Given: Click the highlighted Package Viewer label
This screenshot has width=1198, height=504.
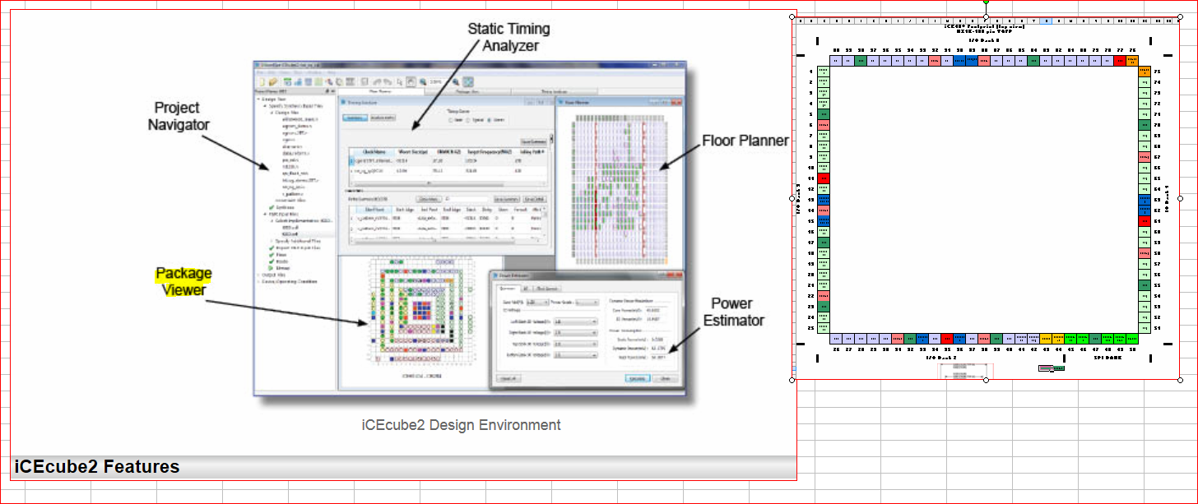Looking at the screenshot, I should pyautogui.click(x=184, y=281).
